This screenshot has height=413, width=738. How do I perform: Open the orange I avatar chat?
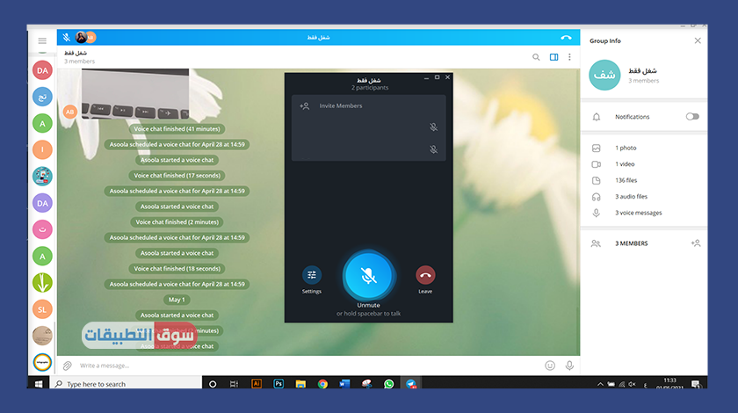(42, 149)
